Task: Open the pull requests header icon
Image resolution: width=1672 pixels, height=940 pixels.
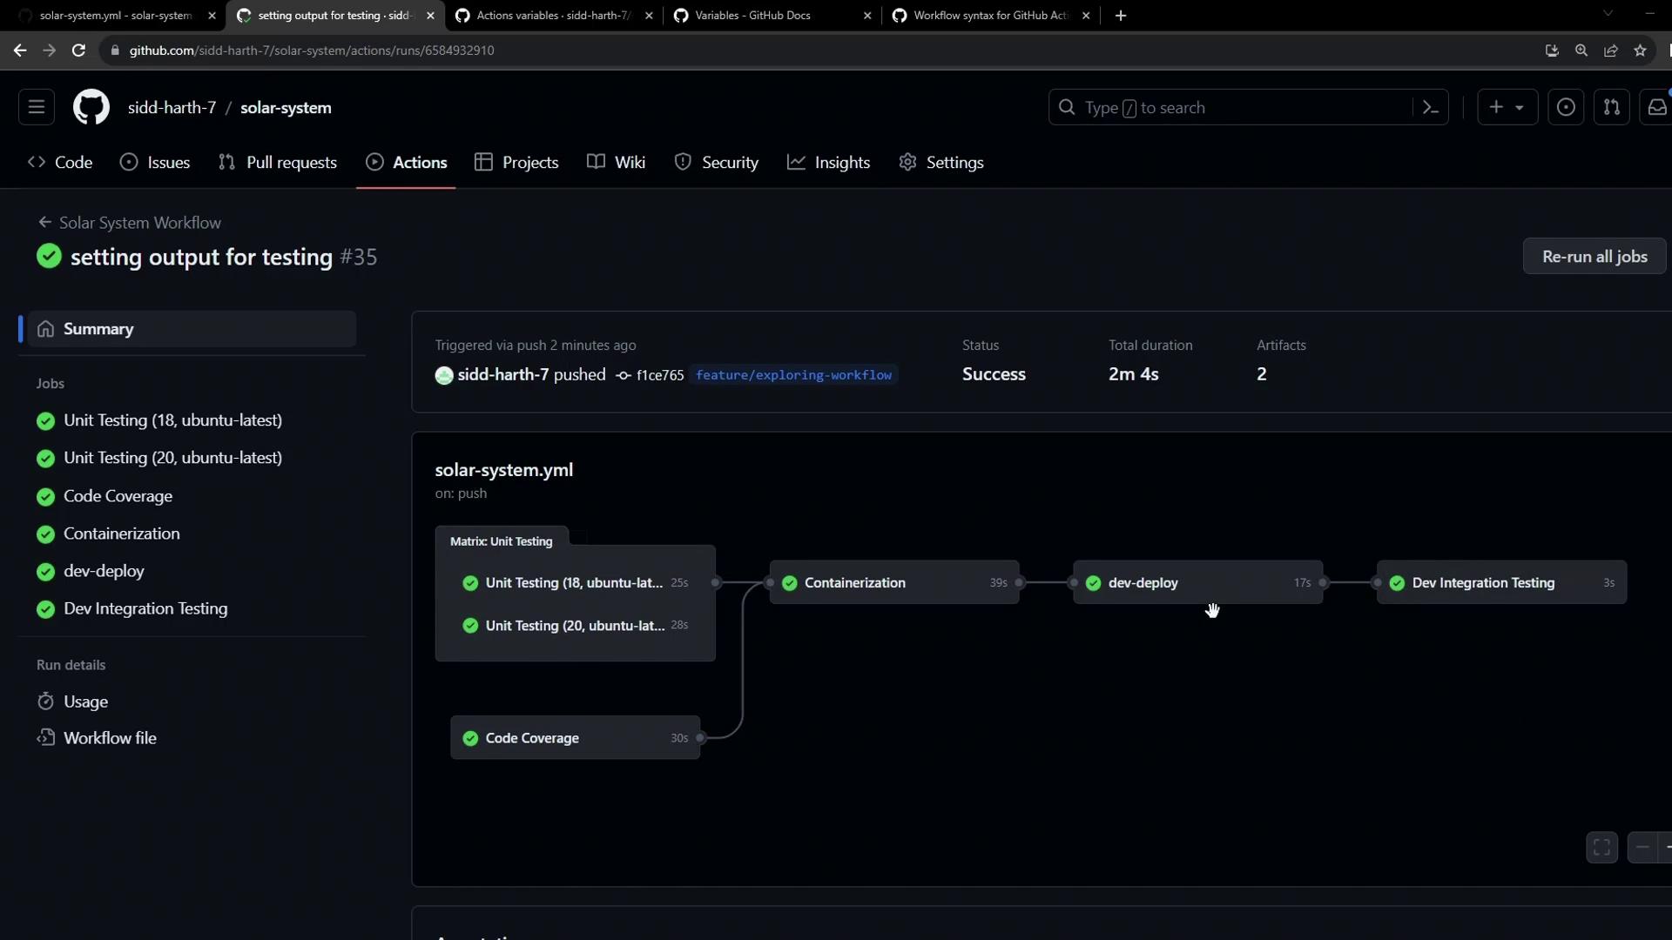Action: pos(1611,107)
